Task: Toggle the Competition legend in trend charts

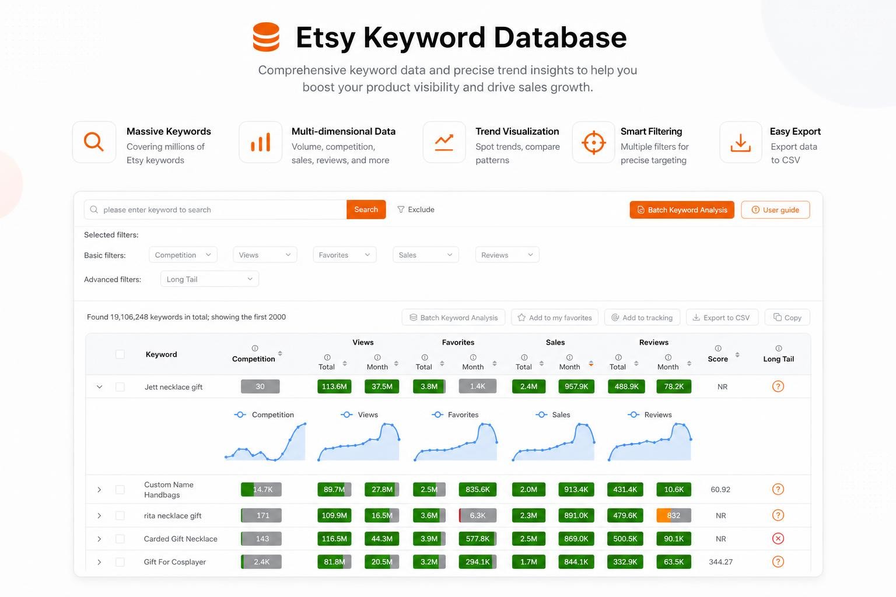Action: tap(264, 415)
